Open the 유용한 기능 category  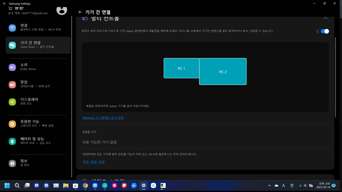click(x=38, y=124)
